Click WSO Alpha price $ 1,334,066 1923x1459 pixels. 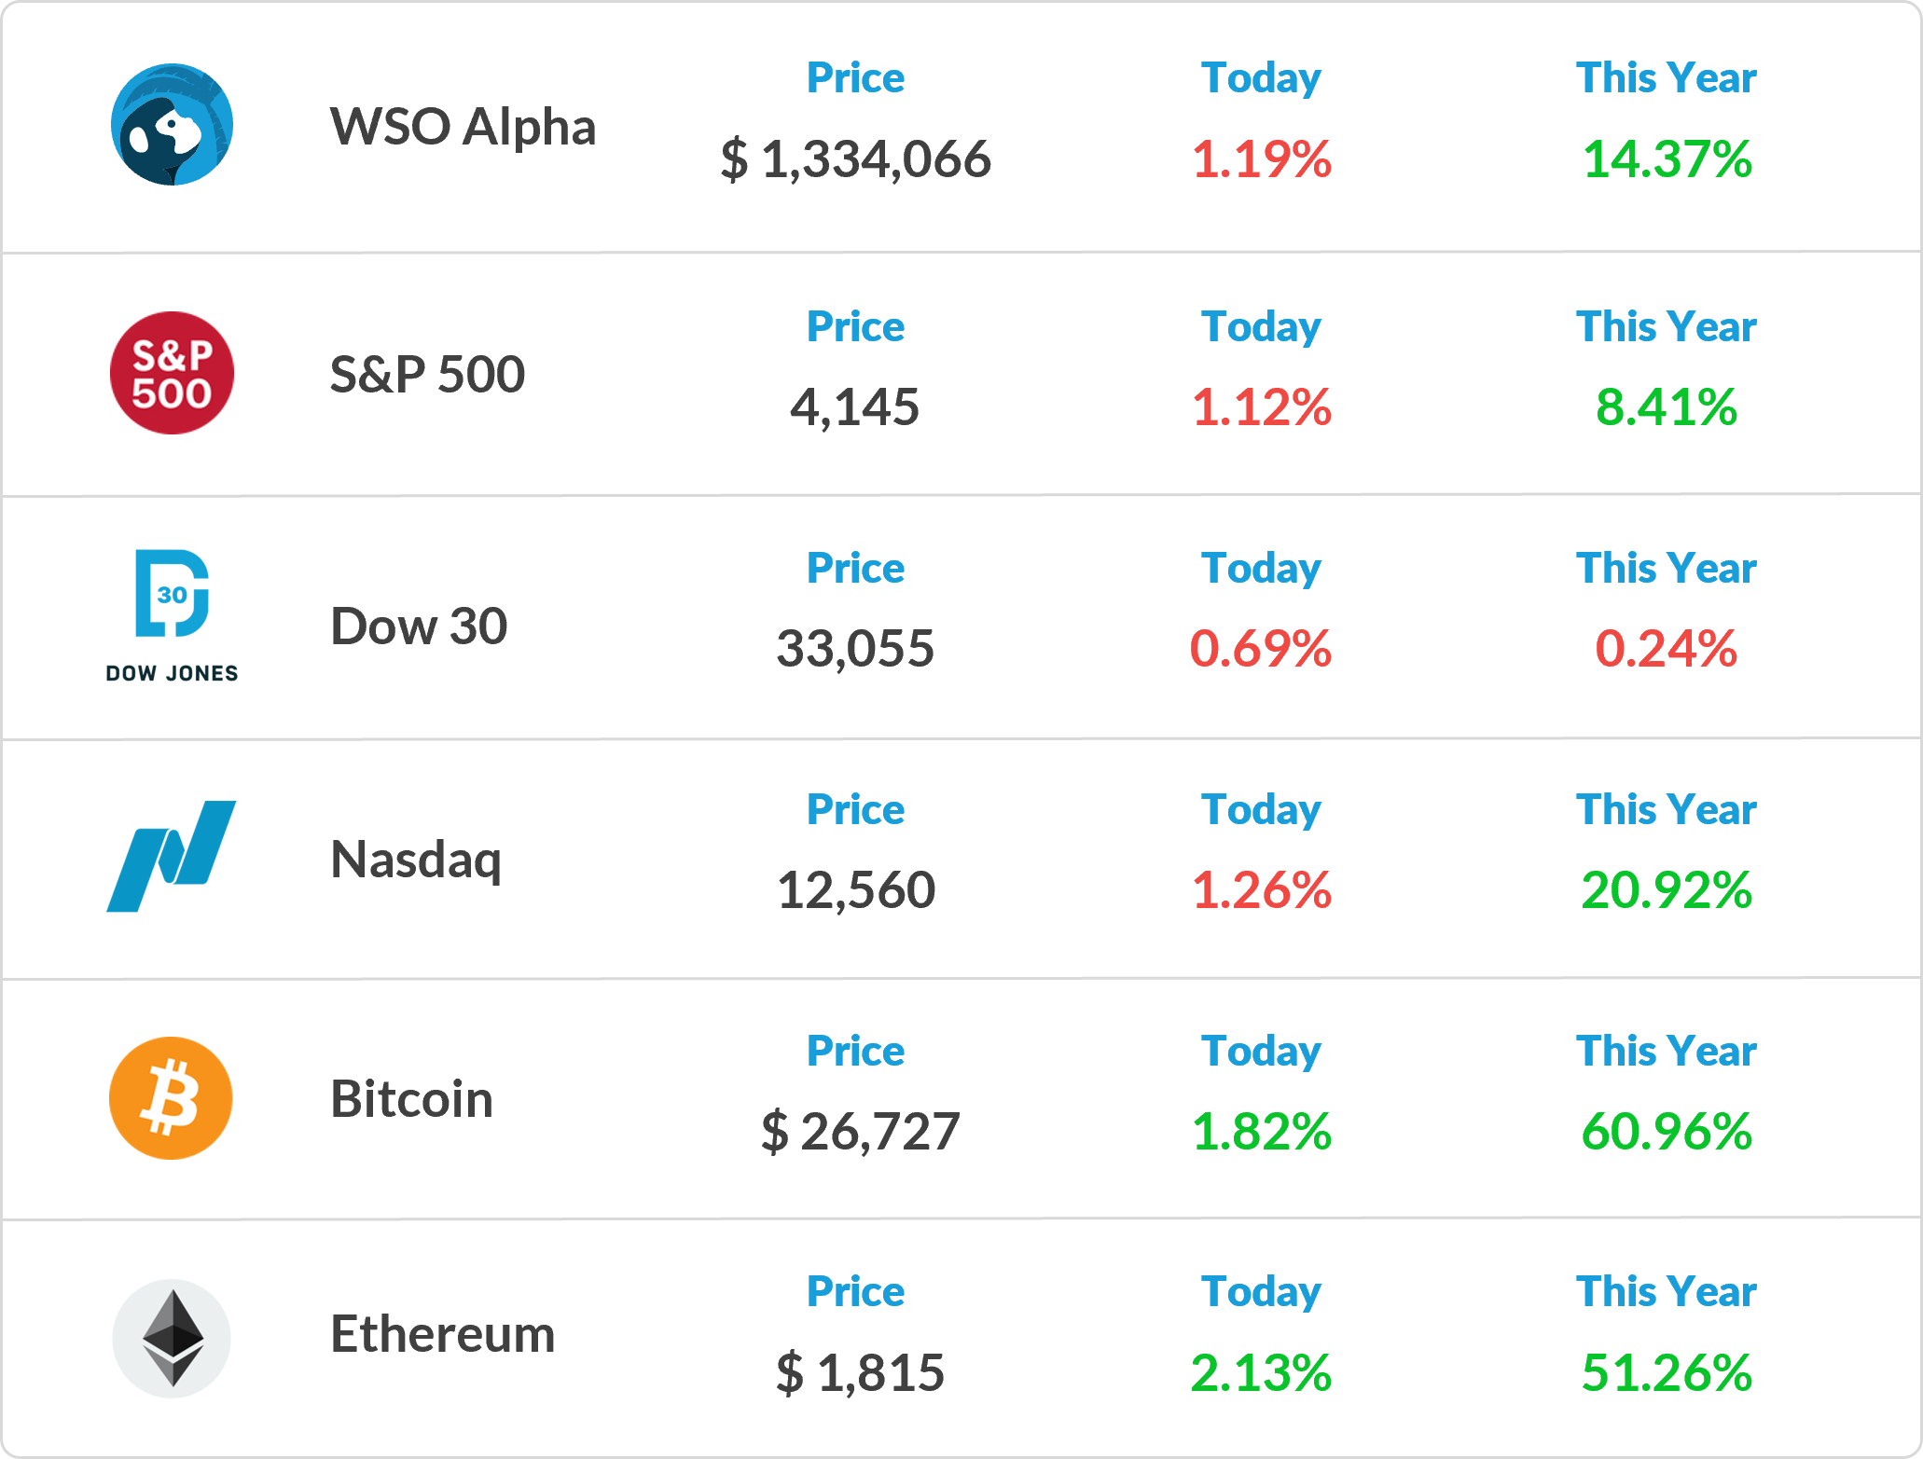click(855, 158)
